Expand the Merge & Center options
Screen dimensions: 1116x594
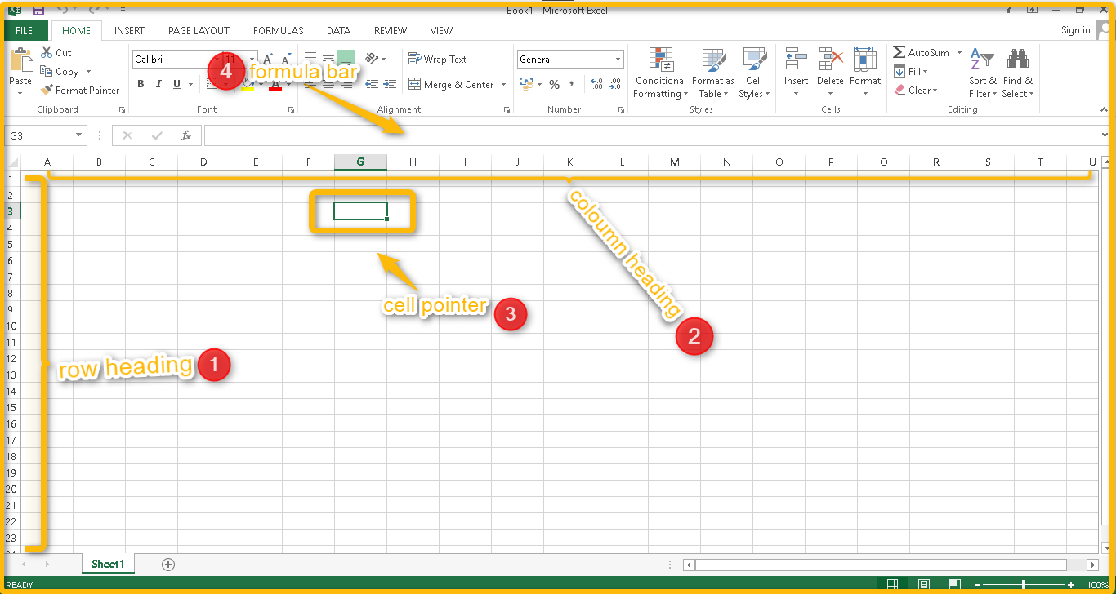click(x=503, y=84)
